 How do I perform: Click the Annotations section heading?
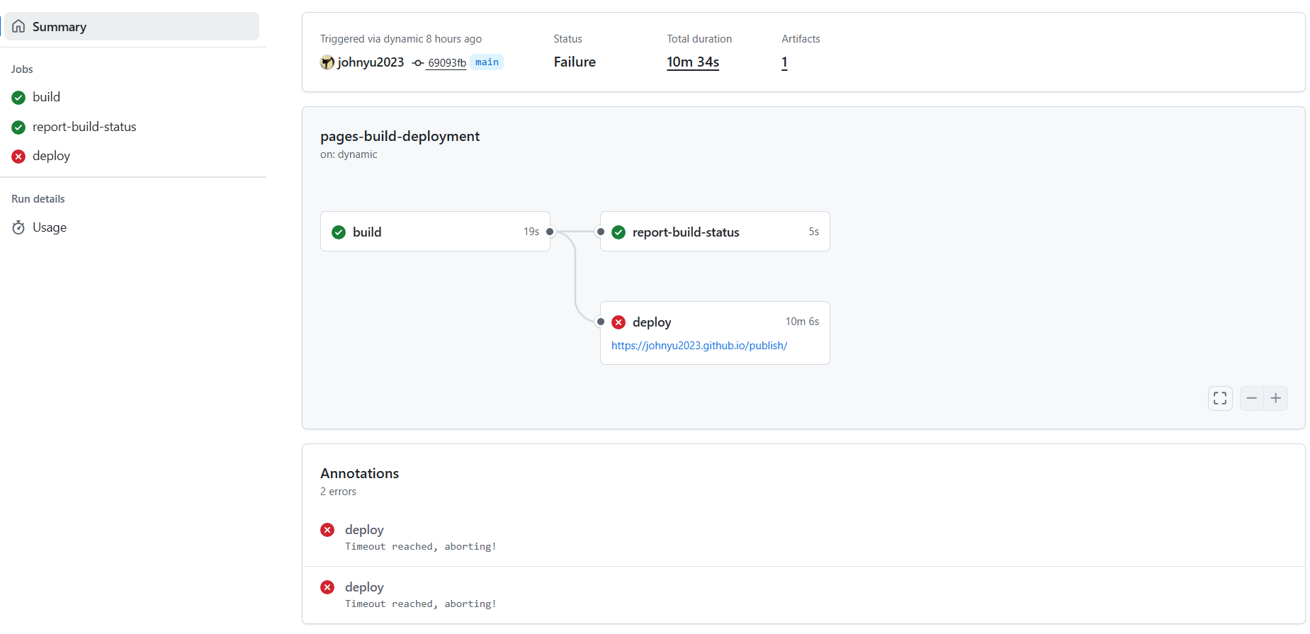tap(359, 473)
